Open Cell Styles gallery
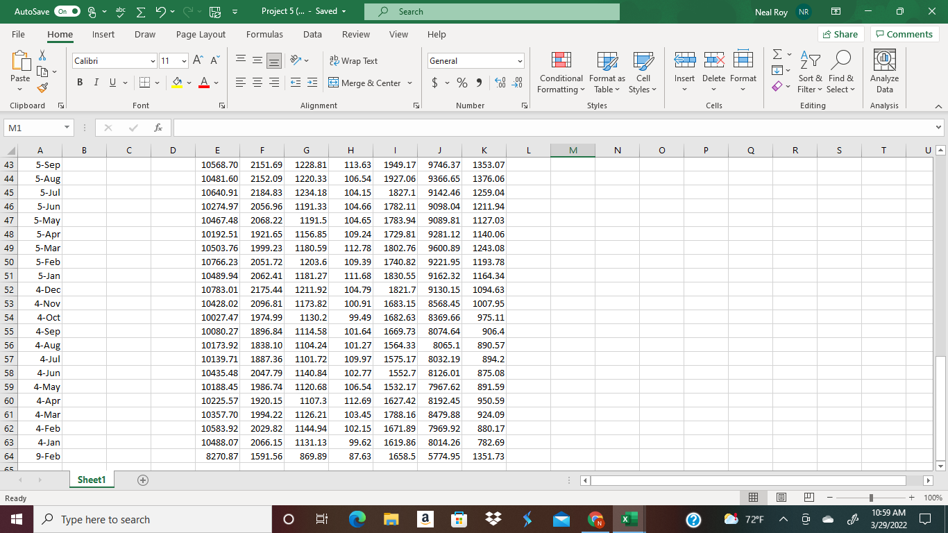948x533 pixels. point(643,61)
